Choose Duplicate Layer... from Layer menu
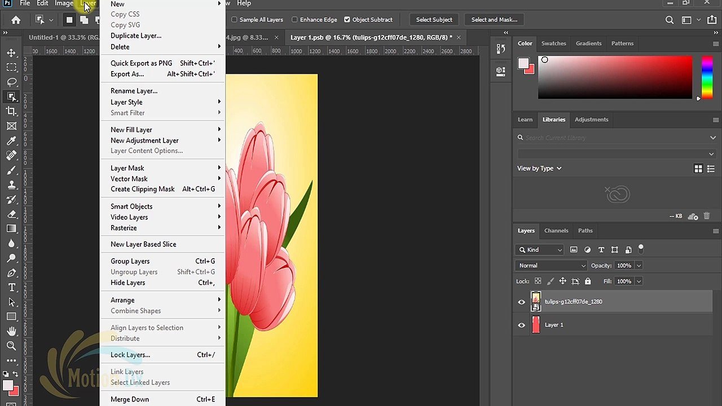Image resolution: width=722 pixels, height=406 pixels. point(136,36)
